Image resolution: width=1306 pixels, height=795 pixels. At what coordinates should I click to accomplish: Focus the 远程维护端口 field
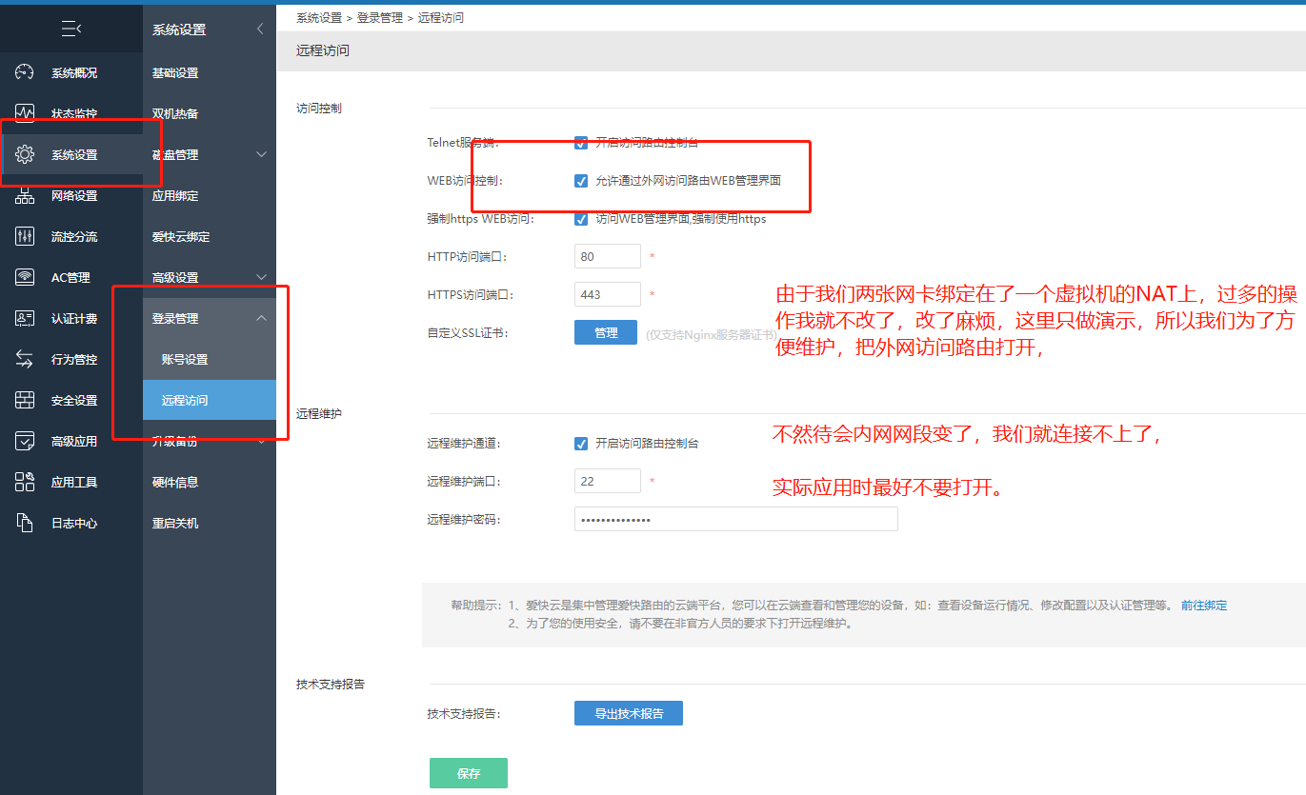pos(608,481)
